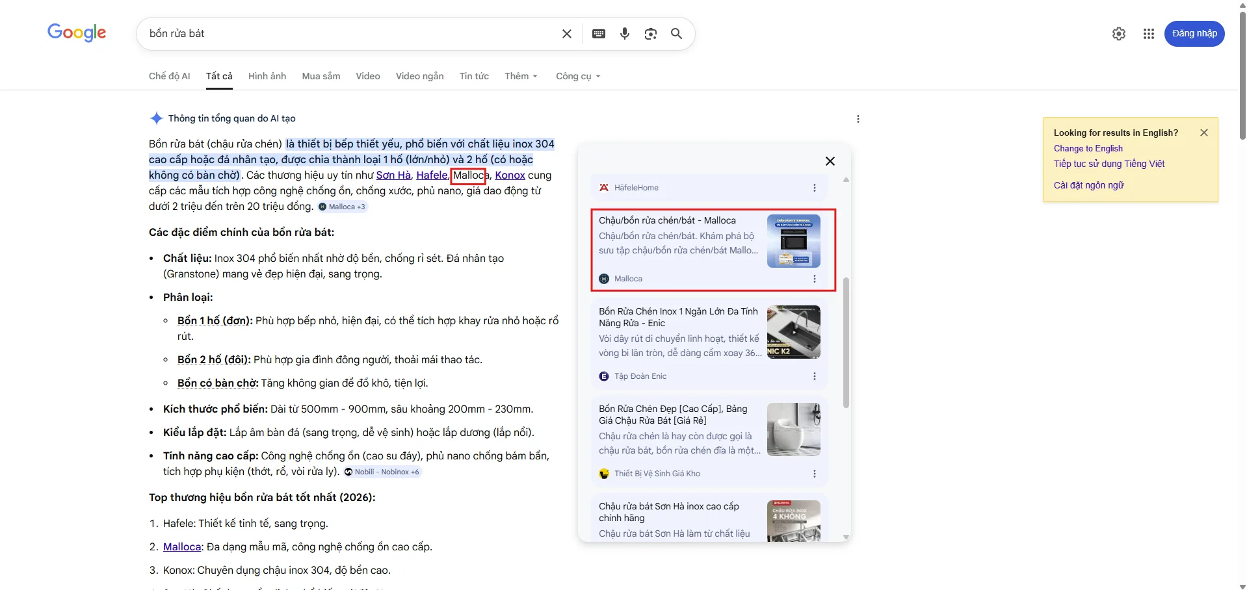The height and width of the screenshot is (590, 1247).
Task: Switch to 'Tin tức' tab
Action: (x=474, y=76)
